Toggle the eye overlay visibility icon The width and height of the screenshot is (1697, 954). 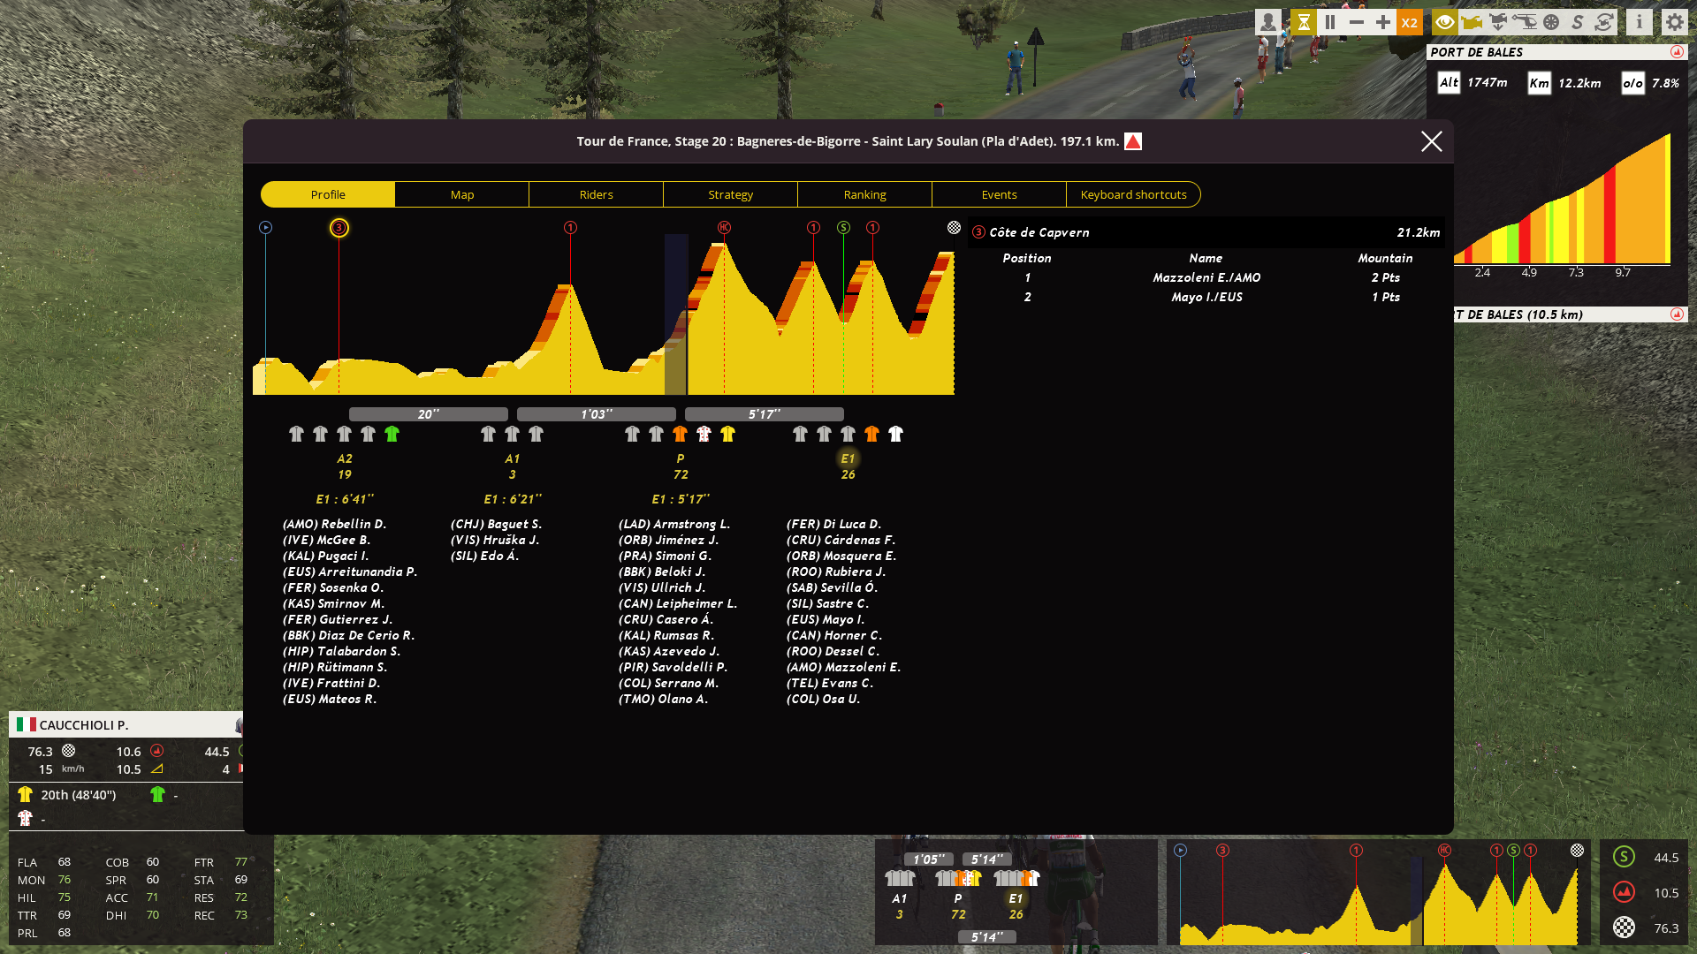tap(1445, 23)
